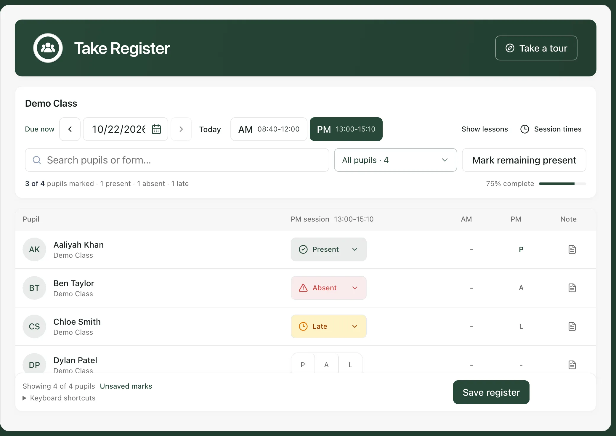616x436 pixels.
Task: Switch to the AM 08:40-12:00 session
Action: pyautogui.click(x=269, y=129)
